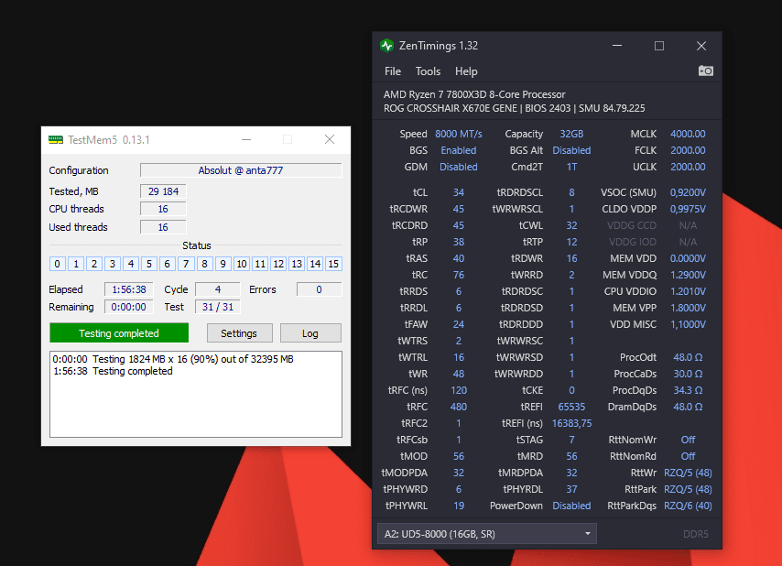
Task: Click the tRP value 38
Action: pyautogui.click(x=459, y=242)
